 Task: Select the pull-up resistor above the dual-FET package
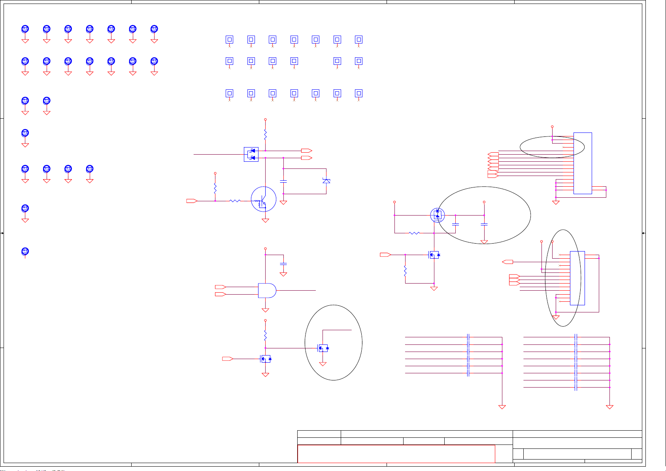(265, 135)
